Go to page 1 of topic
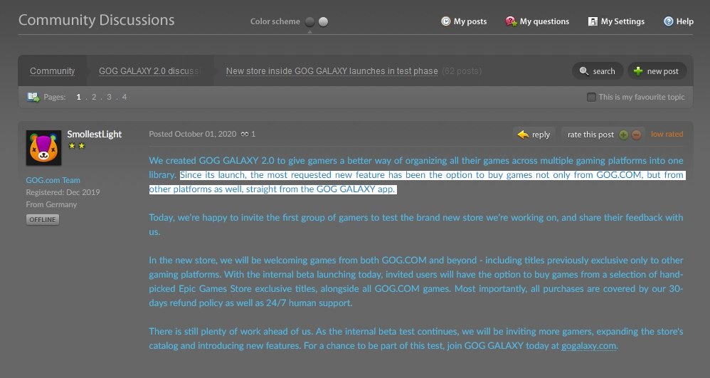710x378 pixels. tap(79, 97)
